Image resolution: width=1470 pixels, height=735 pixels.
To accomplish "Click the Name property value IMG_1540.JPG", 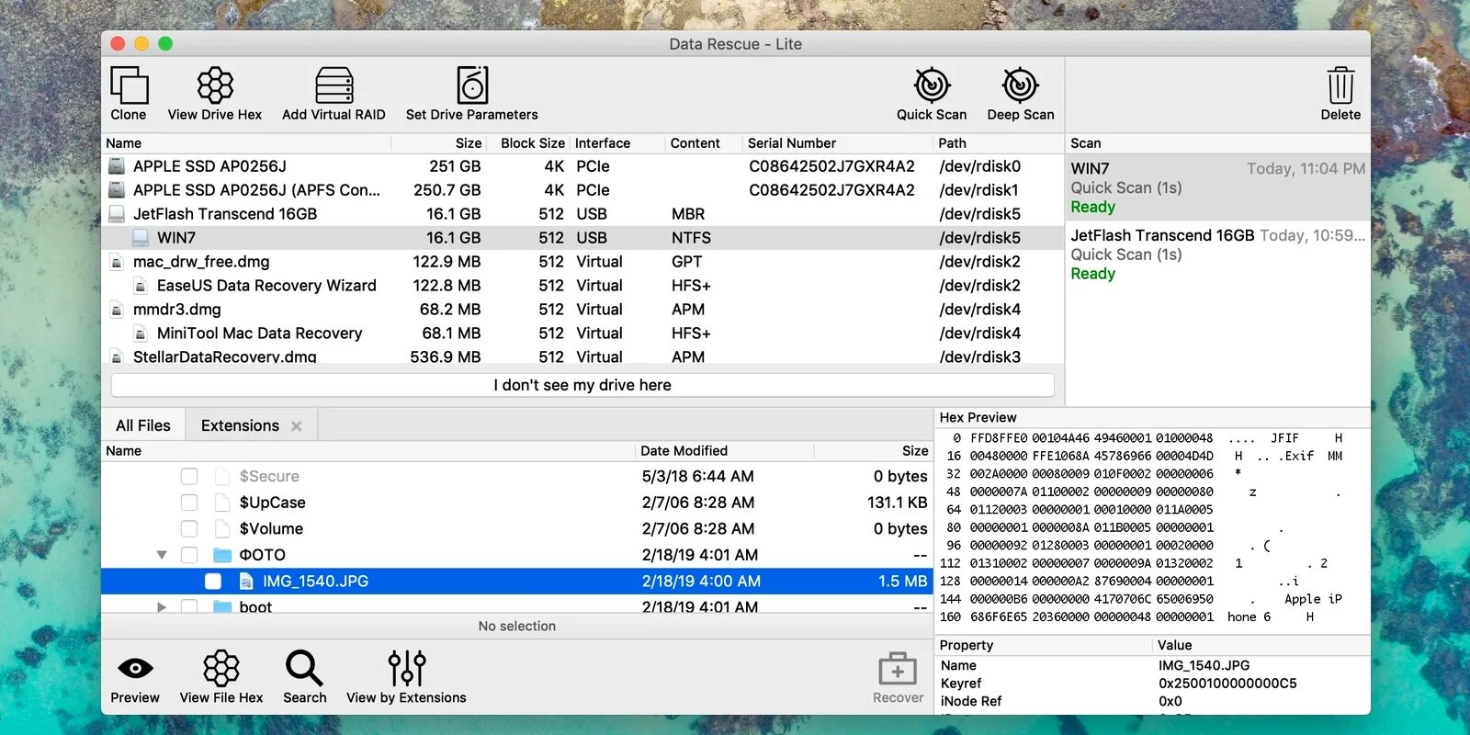I will [x=1204, y=665].
